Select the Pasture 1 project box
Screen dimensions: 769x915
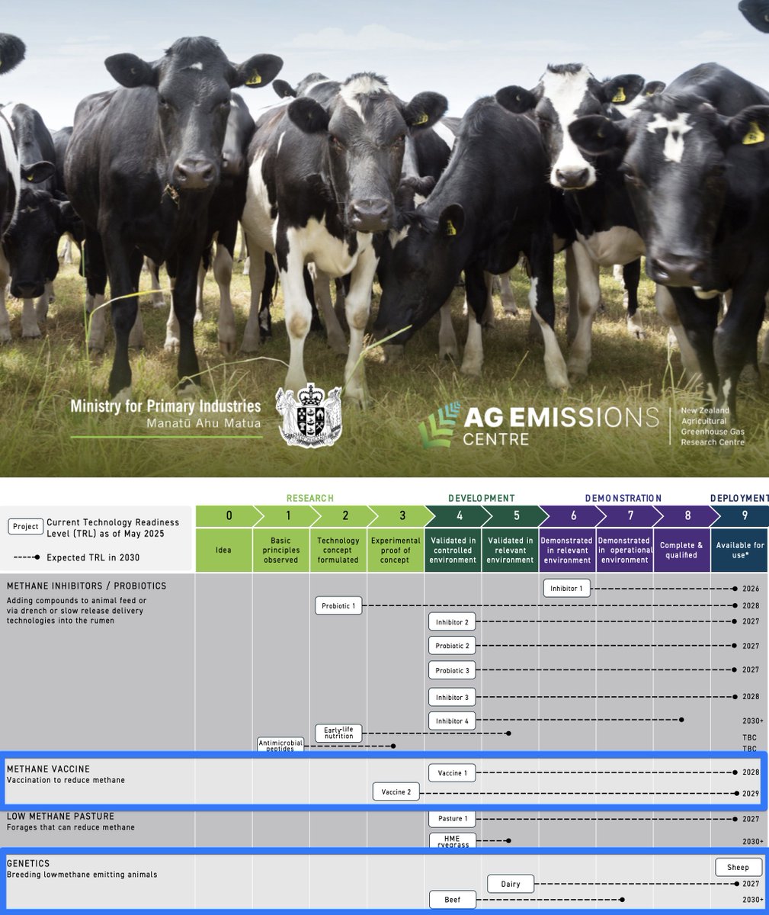coord(453,818)
